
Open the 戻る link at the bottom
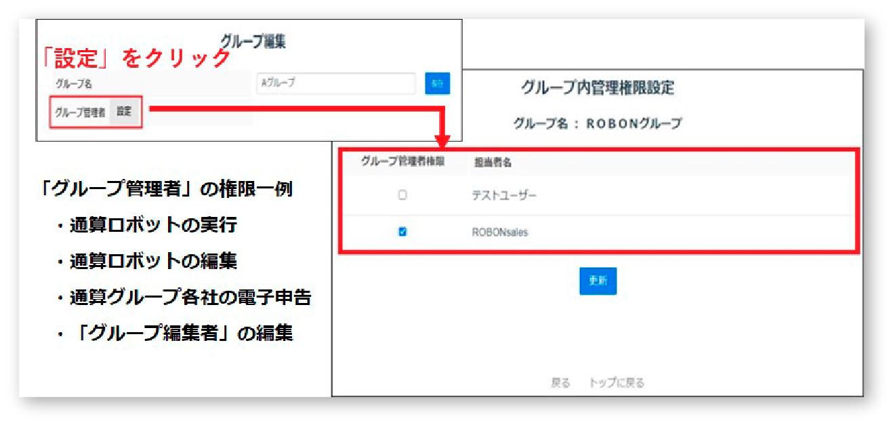point(559,382)
